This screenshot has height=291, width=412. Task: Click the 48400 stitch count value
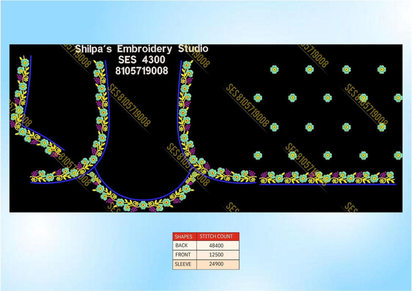click(x=216, y=246)
